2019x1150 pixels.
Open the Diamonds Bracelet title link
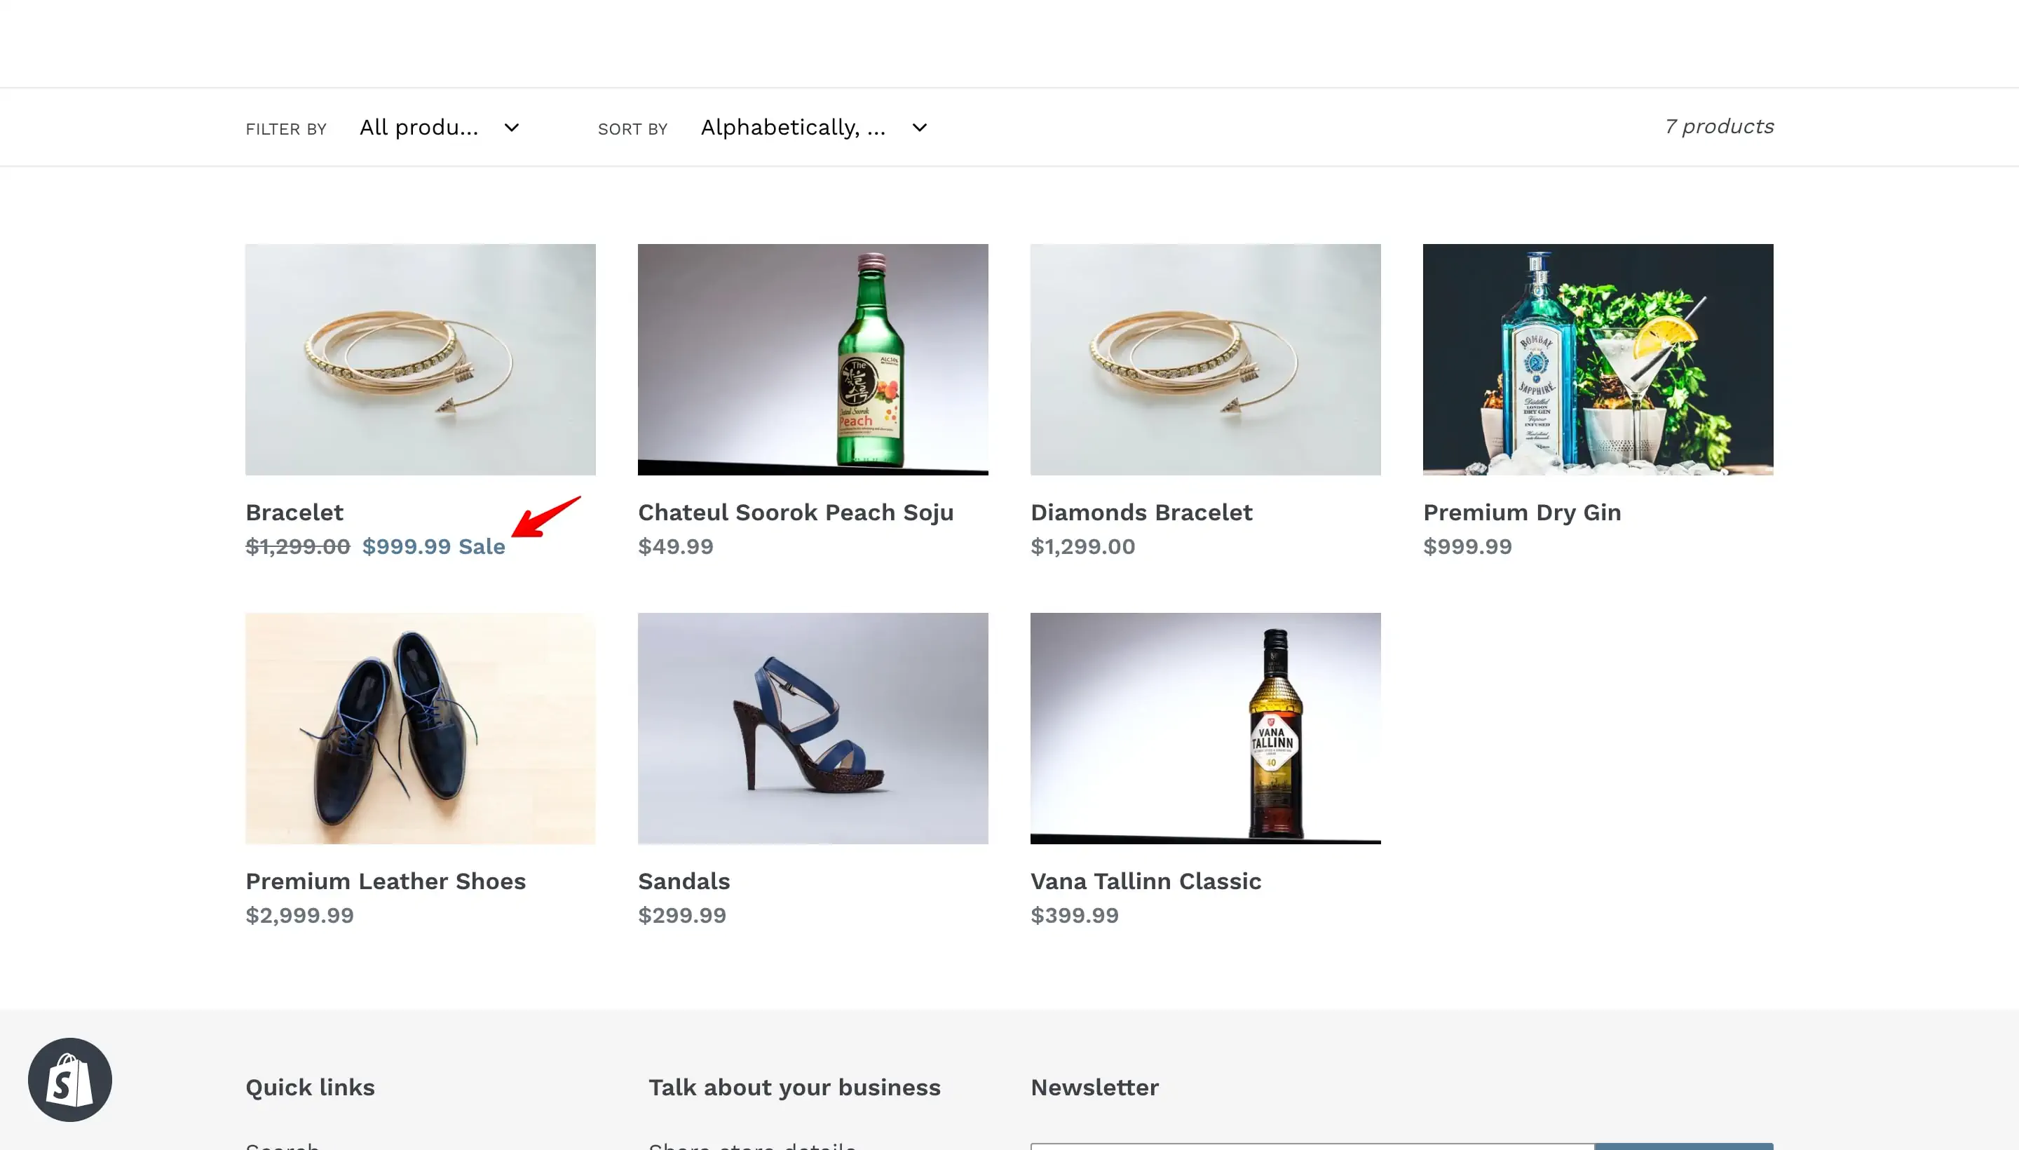pyautogui.click(x=1141, y=513)
